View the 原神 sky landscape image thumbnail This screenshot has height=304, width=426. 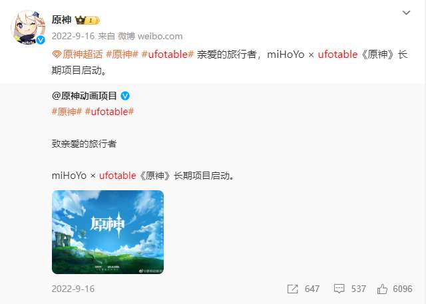108,232
